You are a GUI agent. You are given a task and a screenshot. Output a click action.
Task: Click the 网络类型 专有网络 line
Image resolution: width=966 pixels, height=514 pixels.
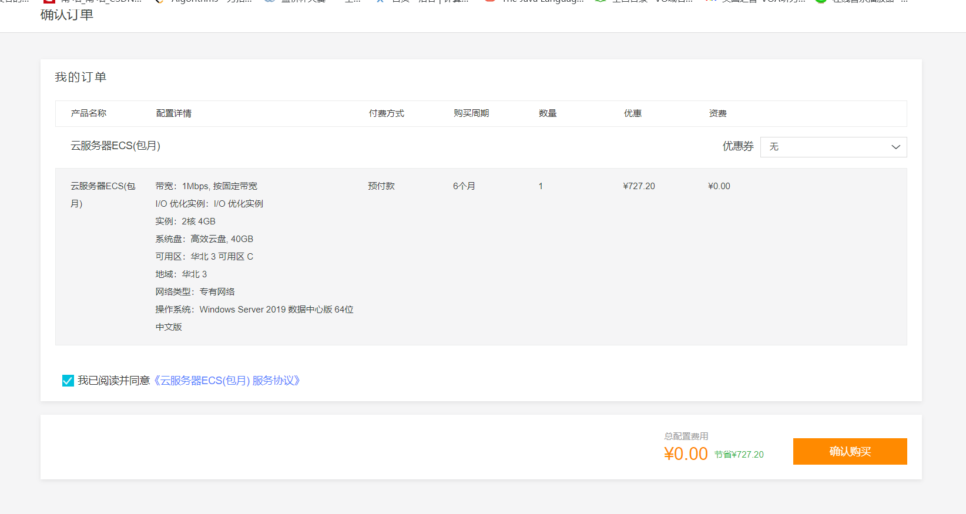[x=195, y=292]
